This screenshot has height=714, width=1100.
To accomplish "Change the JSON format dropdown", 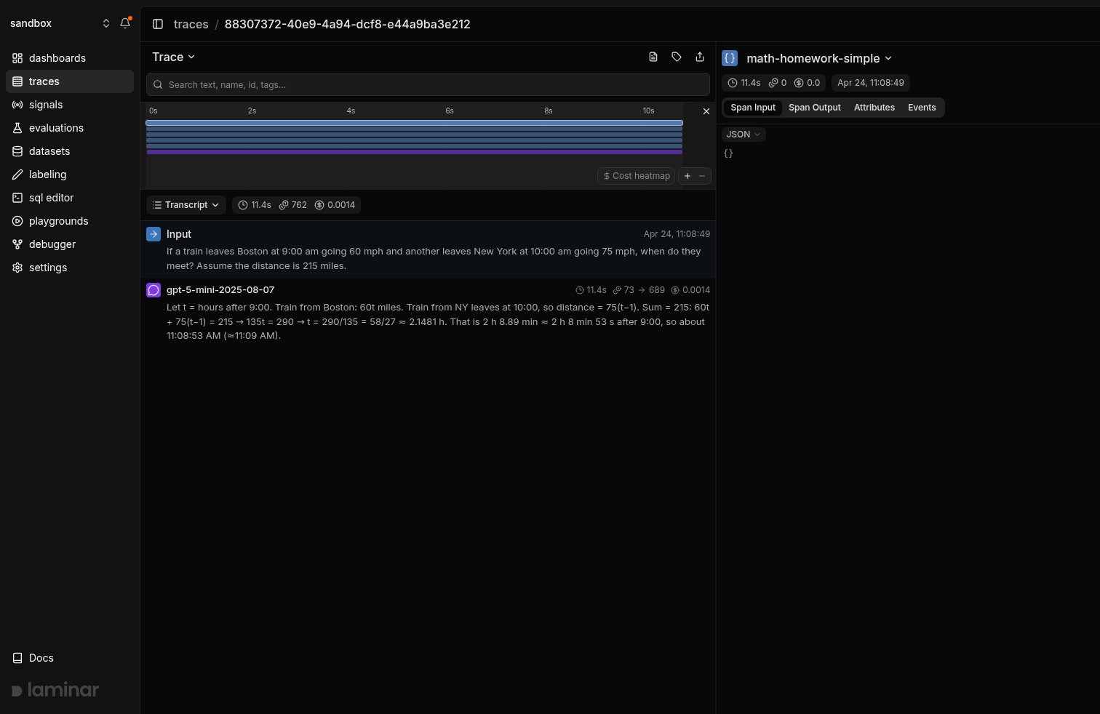I will tap(744, 135).
